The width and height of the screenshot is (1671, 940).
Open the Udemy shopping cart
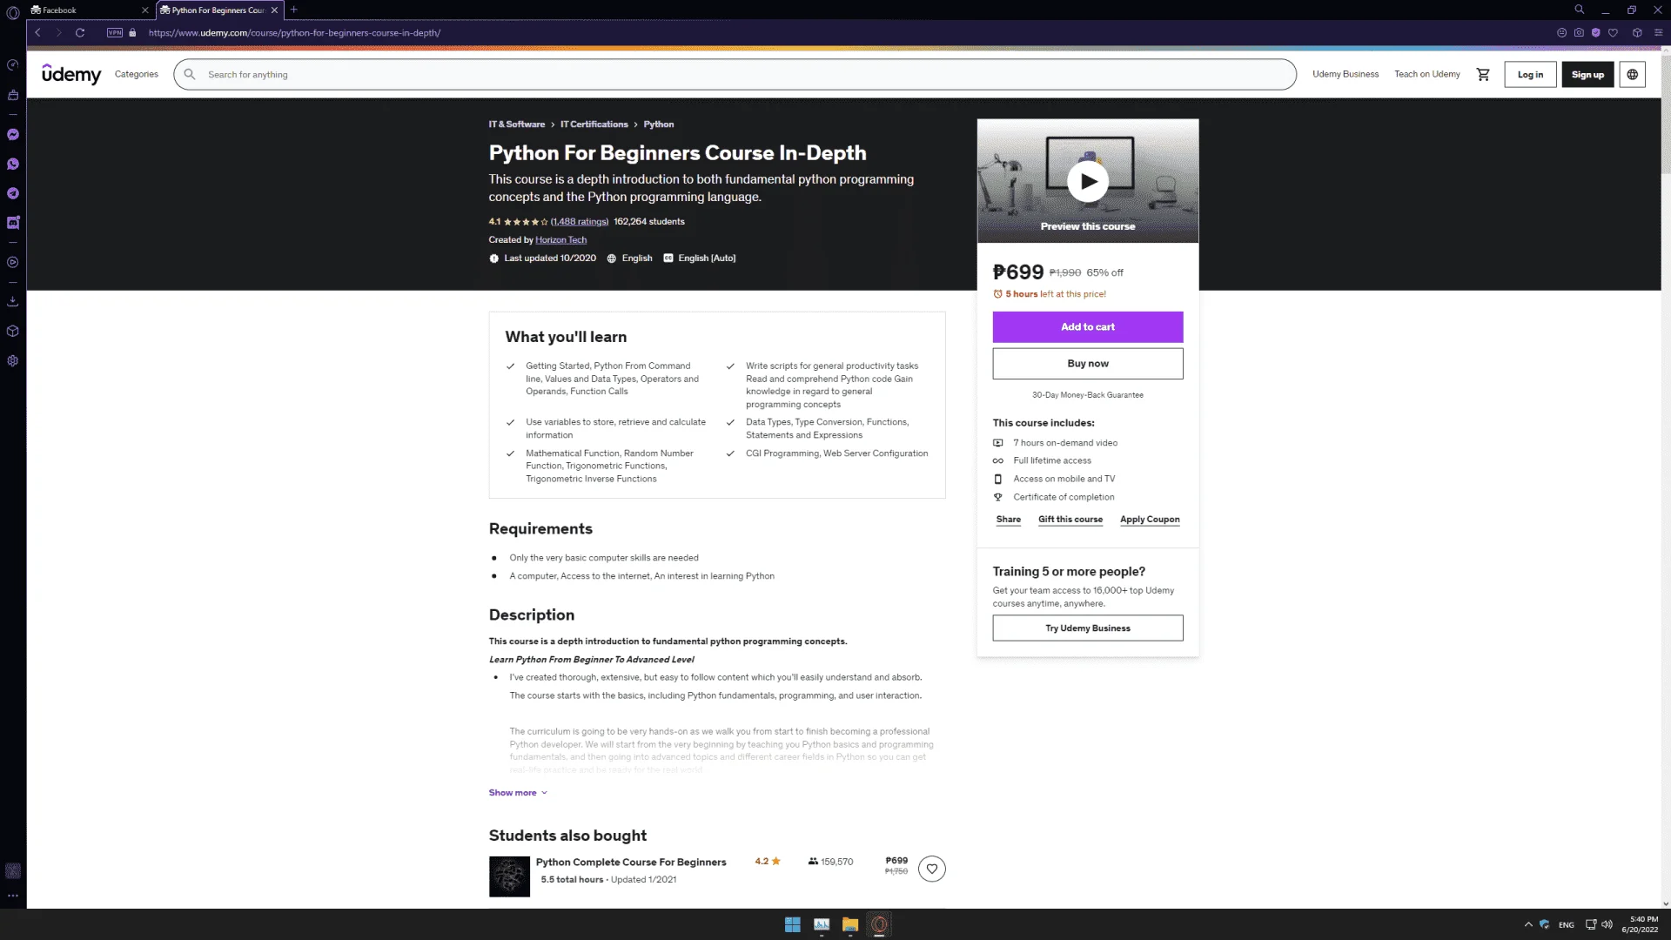click(1483, 75)
